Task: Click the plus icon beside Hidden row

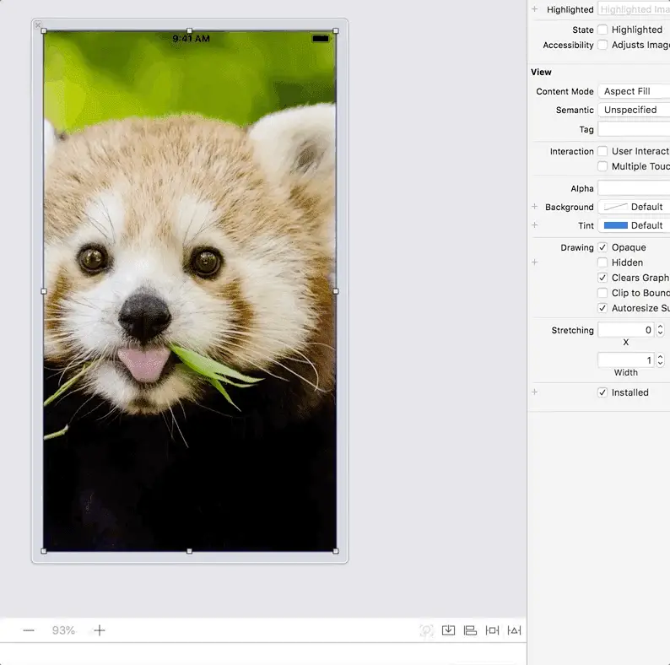Action: point(534,262)
